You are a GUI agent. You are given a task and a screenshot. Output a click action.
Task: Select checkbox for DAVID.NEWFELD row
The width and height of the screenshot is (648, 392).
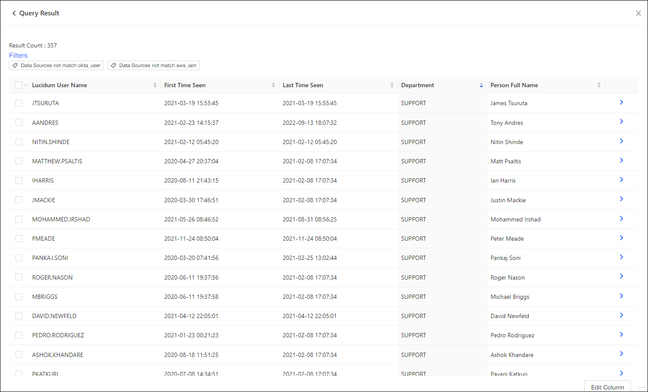coord(19,316)
